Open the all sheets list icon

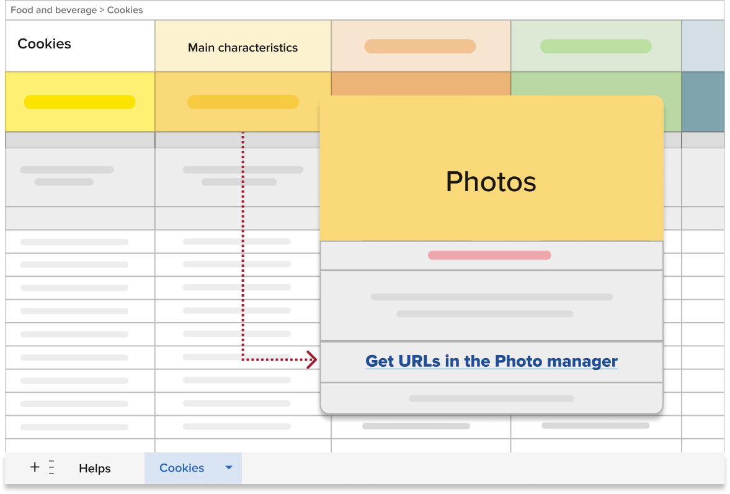tap(51, 468)
